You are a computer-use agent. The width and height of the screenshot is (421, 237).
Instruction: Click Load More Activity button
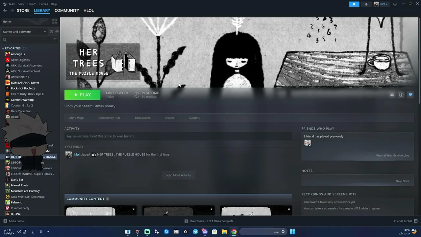point(178,175)
